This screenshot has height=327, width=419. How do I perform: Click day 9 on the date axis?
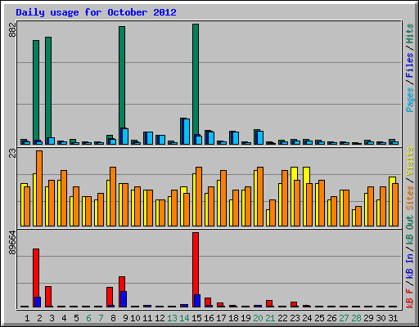(x=125, y=318)
